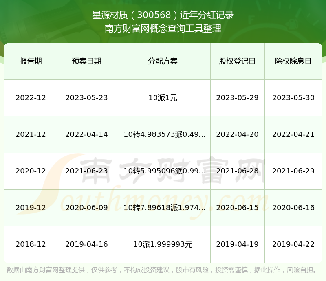This screenshot has height=281, width=326.
Task: Select registration date 2019-04-19
Action: click(x=237, y=244)
